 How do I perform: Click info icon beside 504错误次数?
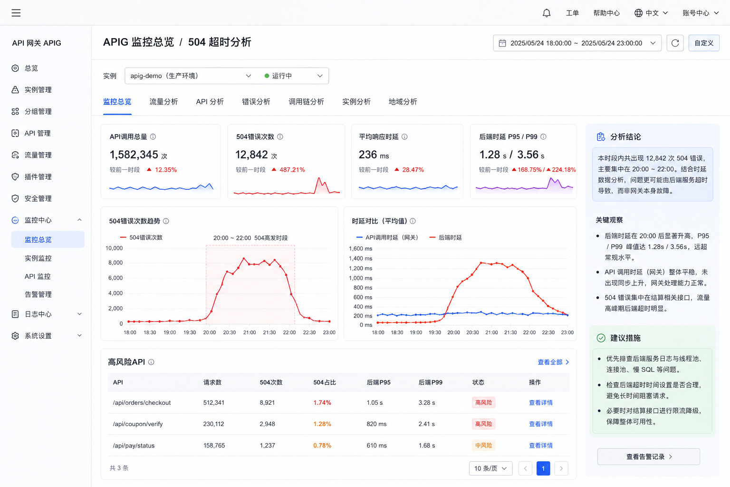(280, 136)
